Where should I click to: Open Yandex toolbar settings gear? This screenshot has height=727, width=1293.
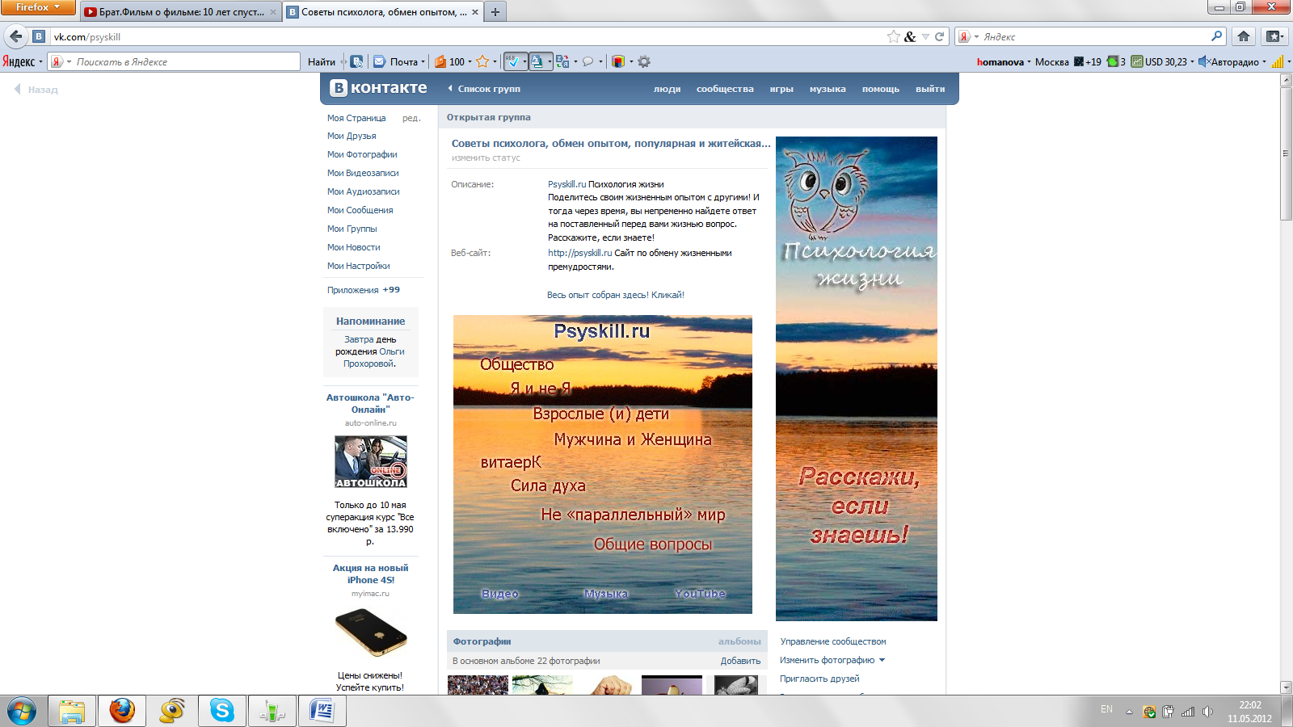[644, 61]
